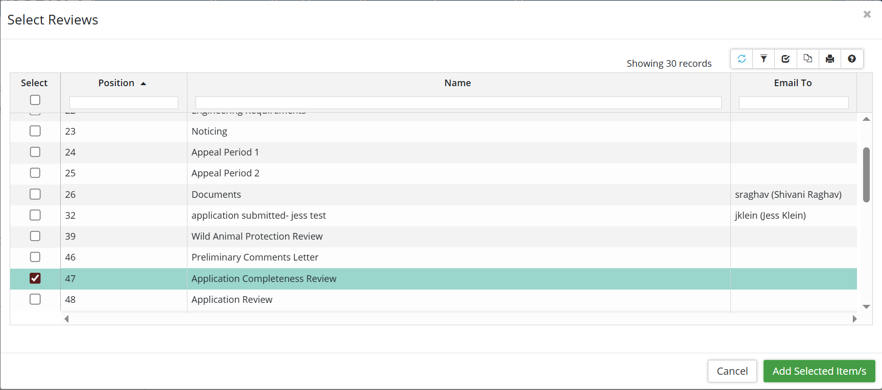Click the copy records icon
This screenshot has height=390, width=882.
pos(807,59)
